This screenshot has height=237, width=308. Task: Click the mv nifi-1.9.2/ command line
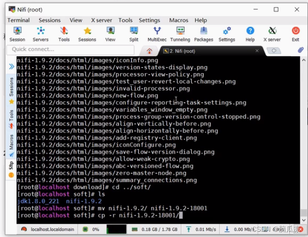pyautogui.click(x=112, y=208)
